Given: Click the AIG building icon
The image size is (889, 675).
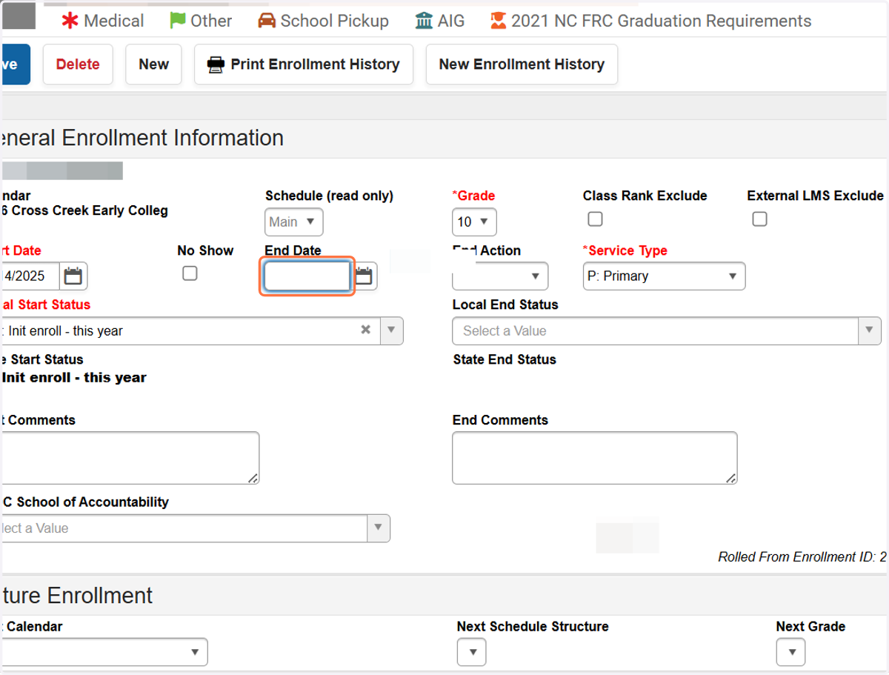Looking at the screenshot, I should click(424, 21).
